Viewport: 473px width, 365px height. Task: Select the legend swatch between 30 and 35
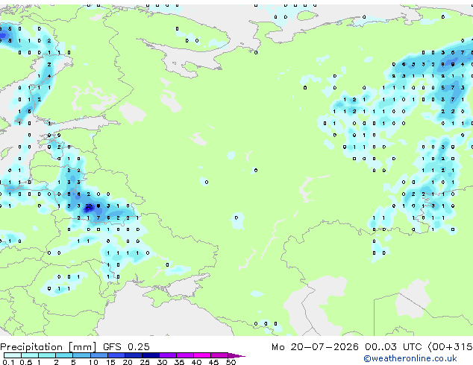pos(168,355)
